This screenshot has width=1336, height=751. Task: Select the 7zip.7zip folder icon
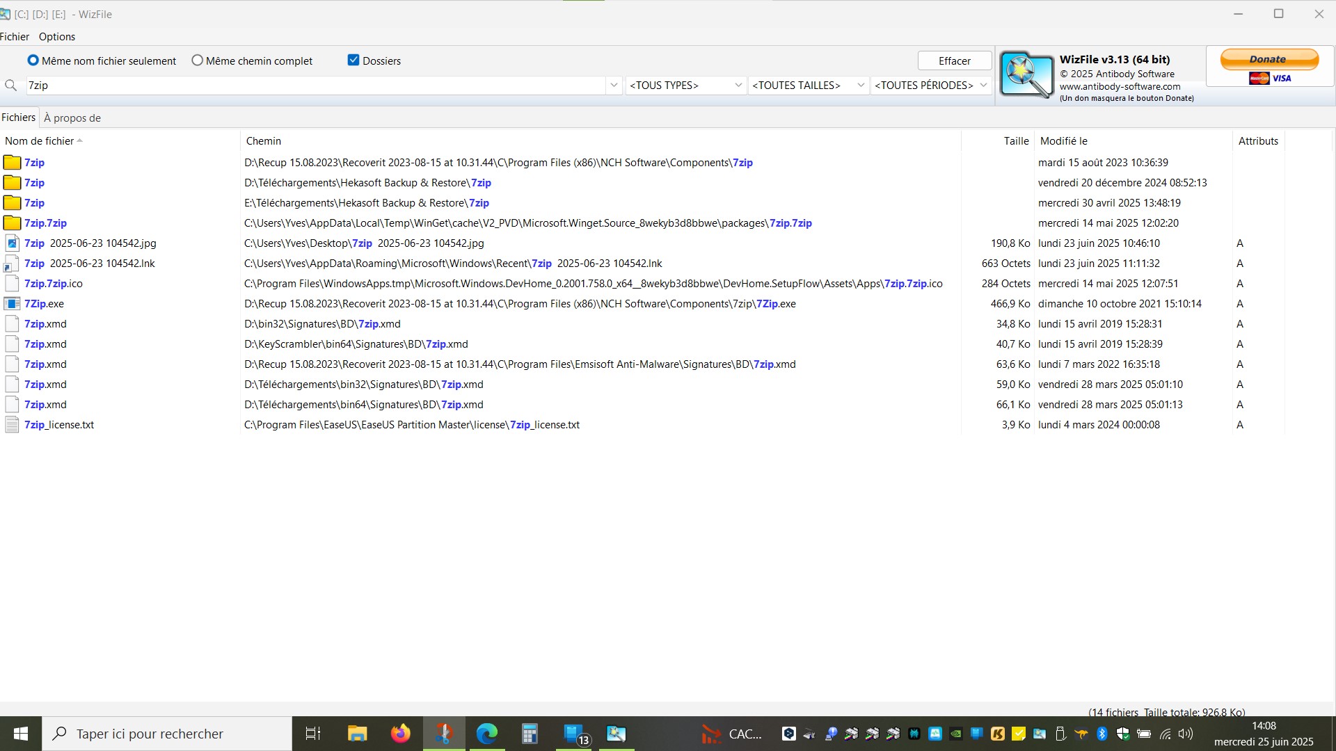point(12,223)
